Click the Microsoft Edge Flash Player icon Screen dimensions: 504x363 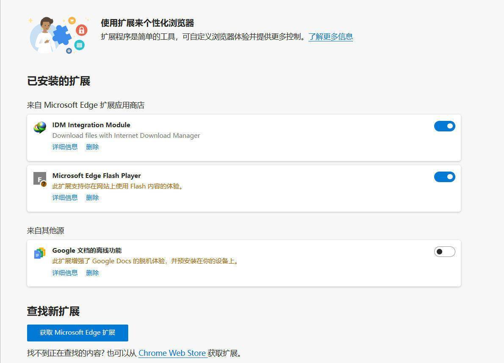(x=40, y=179)
